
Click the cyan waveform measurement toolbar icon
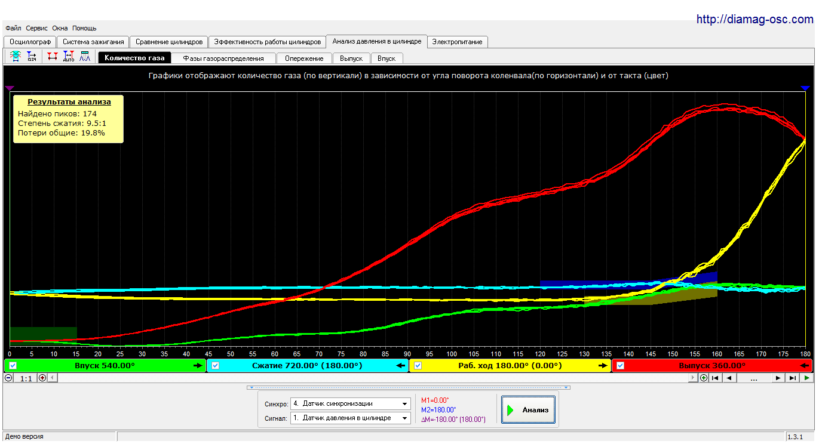tap(16, 57)
